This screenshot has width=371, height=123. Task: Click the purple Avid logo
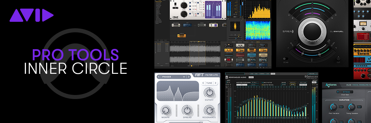point(32,15)
